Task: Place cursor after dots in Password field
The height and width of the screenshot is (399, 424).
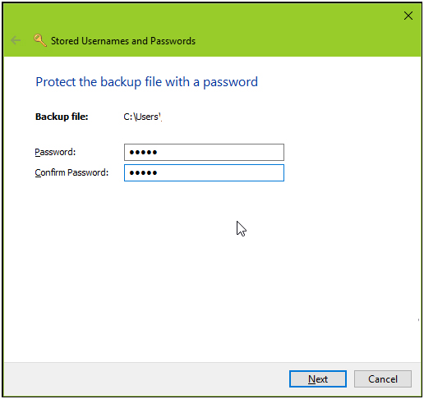Action: click(159, 152)
